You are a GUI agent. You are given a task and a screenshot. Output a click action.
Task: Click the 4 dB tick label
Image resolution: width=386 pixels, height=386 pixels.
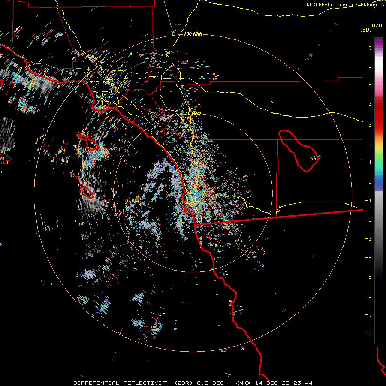(x=370, y=106)
